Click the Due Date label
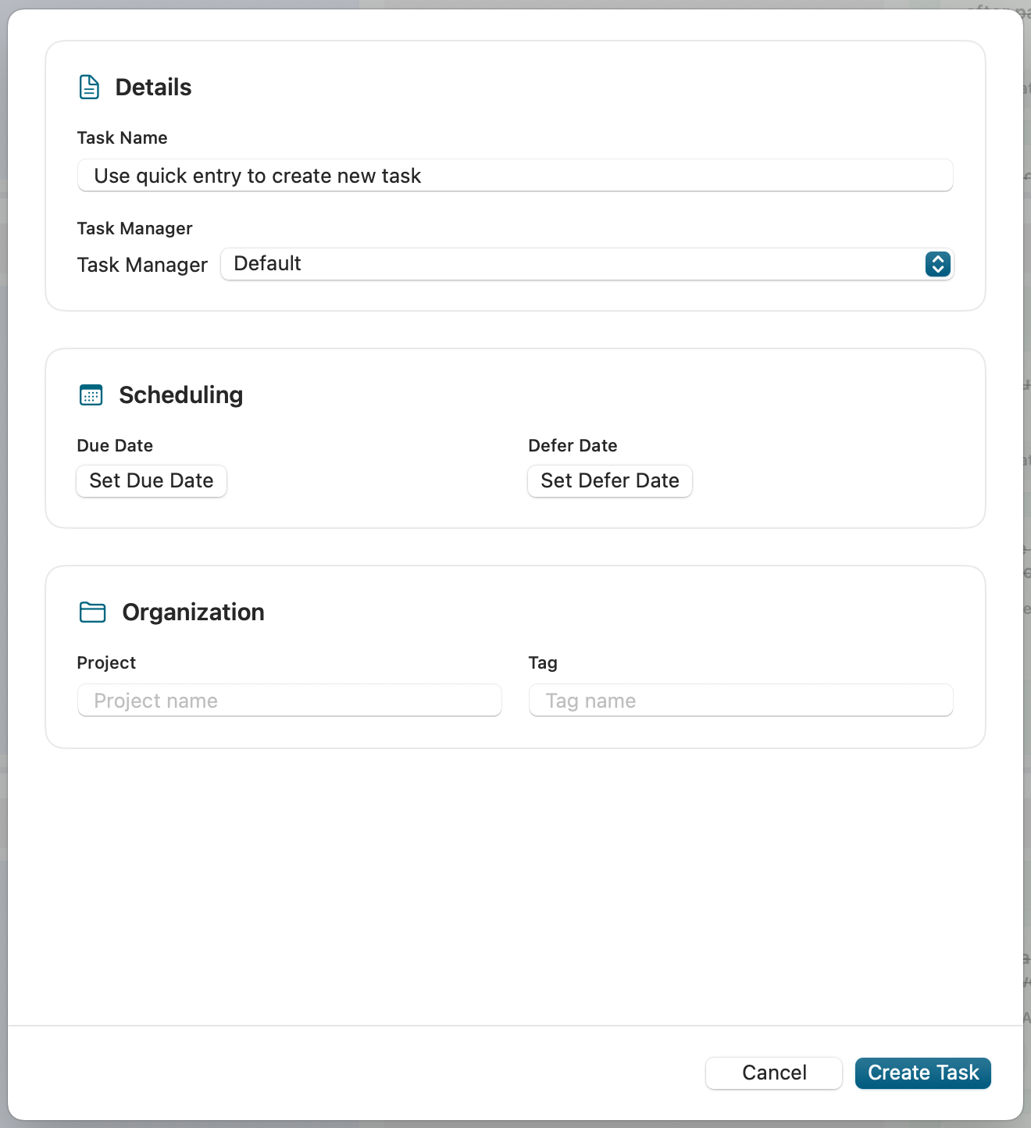 [115, 445]
